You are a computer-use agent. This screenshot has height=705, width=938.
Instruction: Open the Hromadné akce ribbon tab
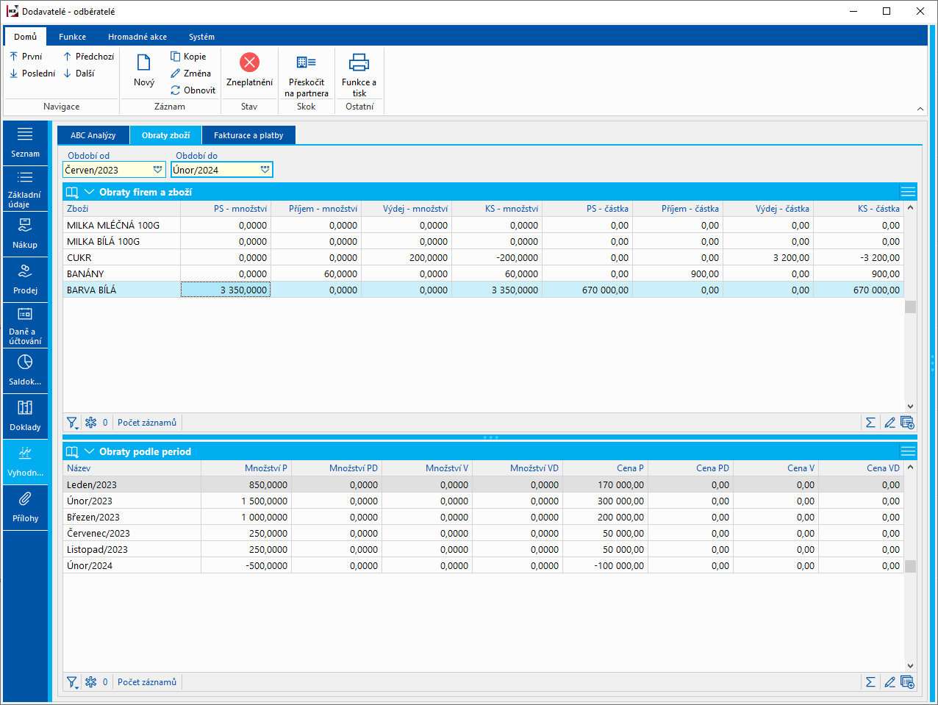137,37
